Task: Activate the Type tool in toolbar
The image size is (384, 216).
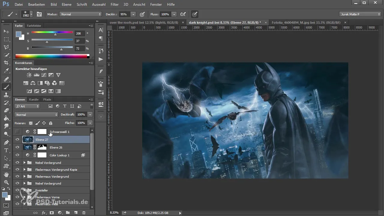Action: pos(6,150)
